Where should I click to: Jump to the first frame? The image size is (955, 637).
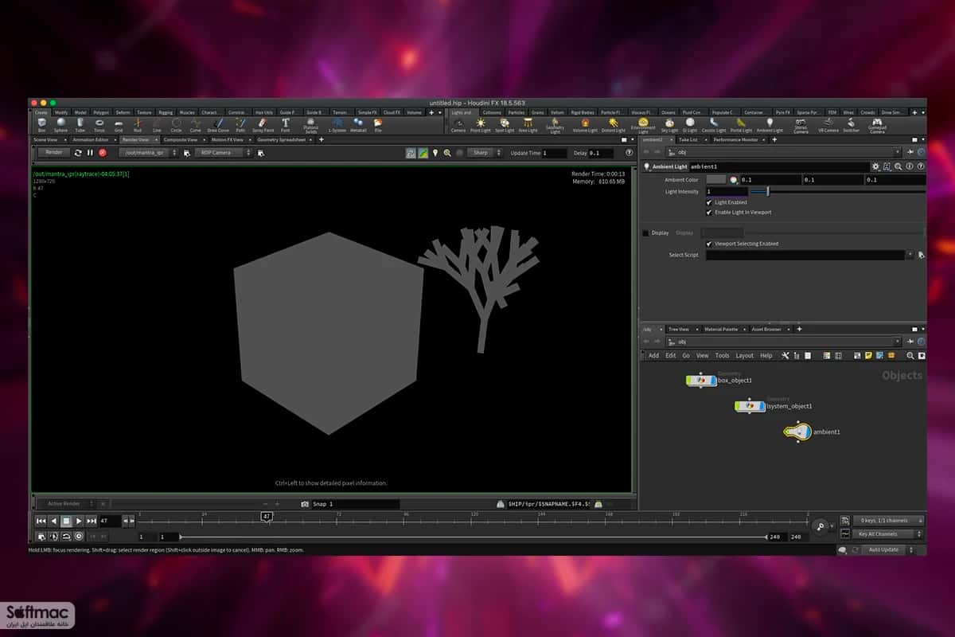[x=41, y=521]
